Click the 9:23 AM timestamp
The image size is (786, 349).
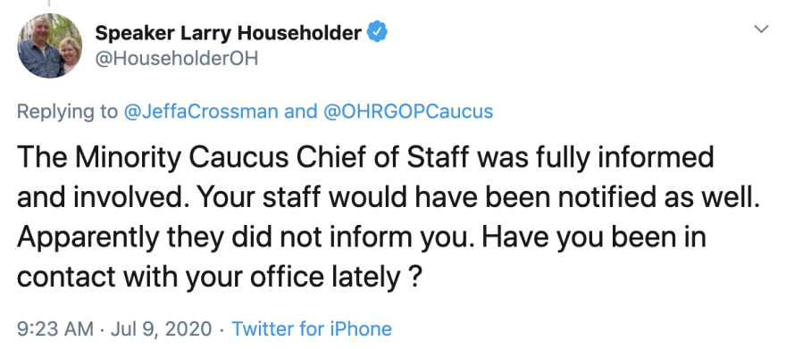(55, 329)
